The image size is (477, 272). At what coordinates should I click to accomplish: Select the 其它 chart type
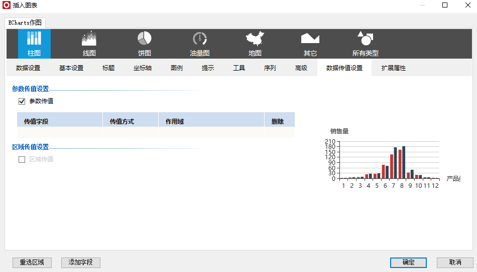310,44
